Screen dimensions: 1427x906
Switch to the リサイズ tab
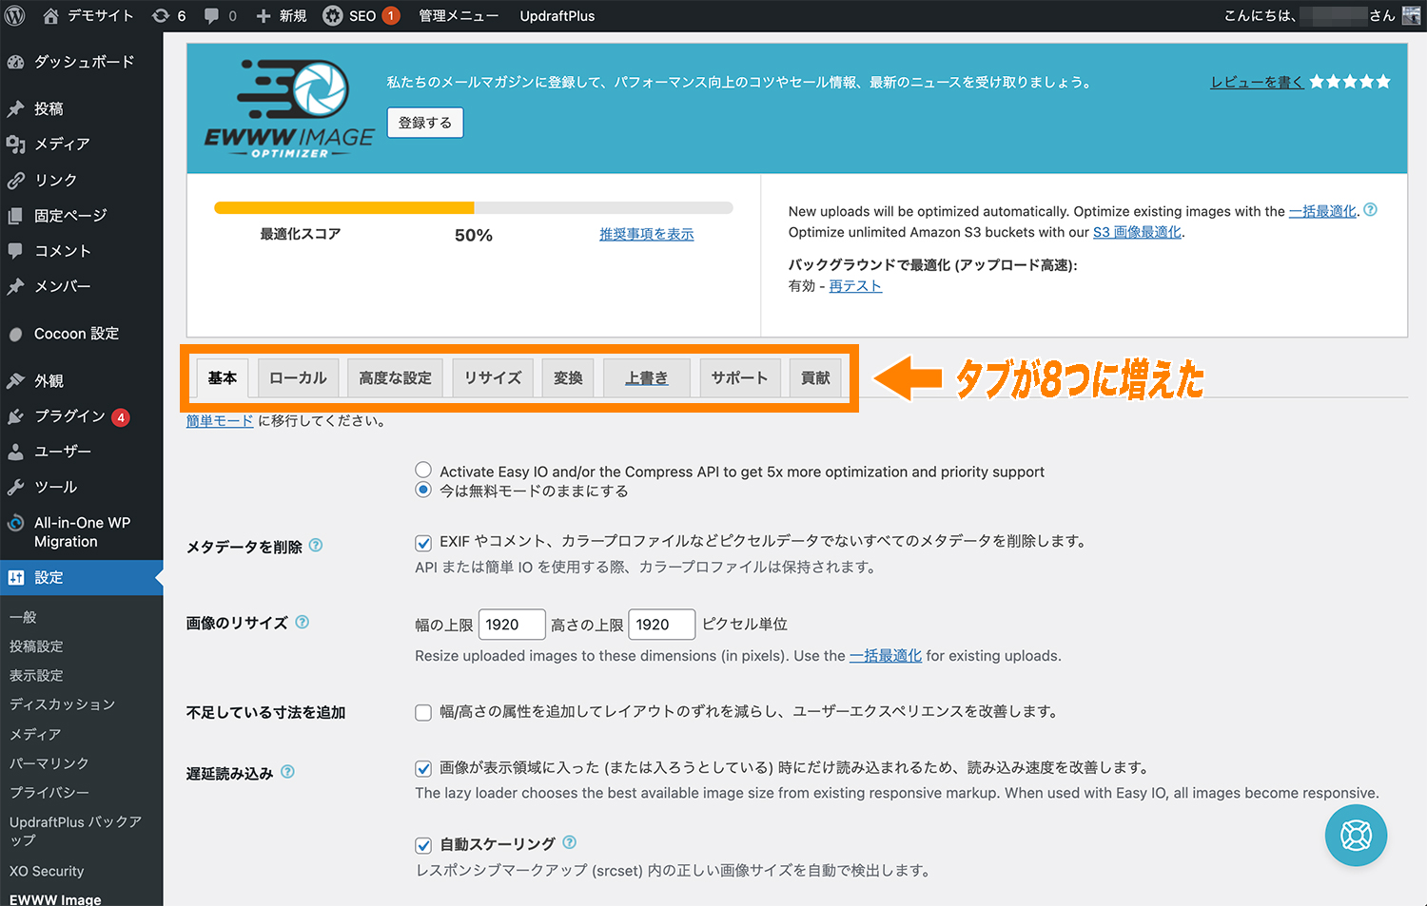coord(492,377)
